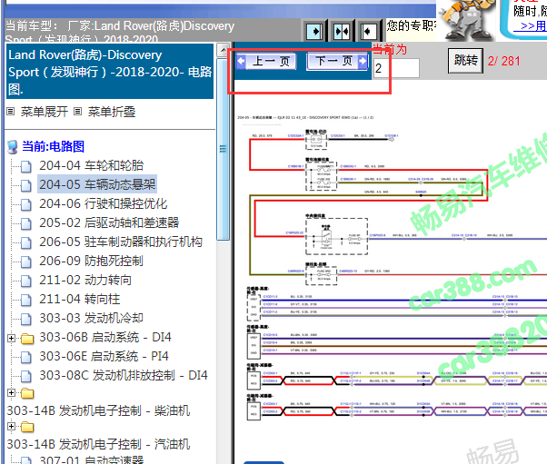Click the 2/ 281 page count text
The image size is (547, 464).
tap(503, 62)
